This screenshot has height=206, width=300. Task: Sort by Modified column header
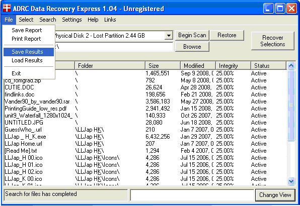click(198, 66)
